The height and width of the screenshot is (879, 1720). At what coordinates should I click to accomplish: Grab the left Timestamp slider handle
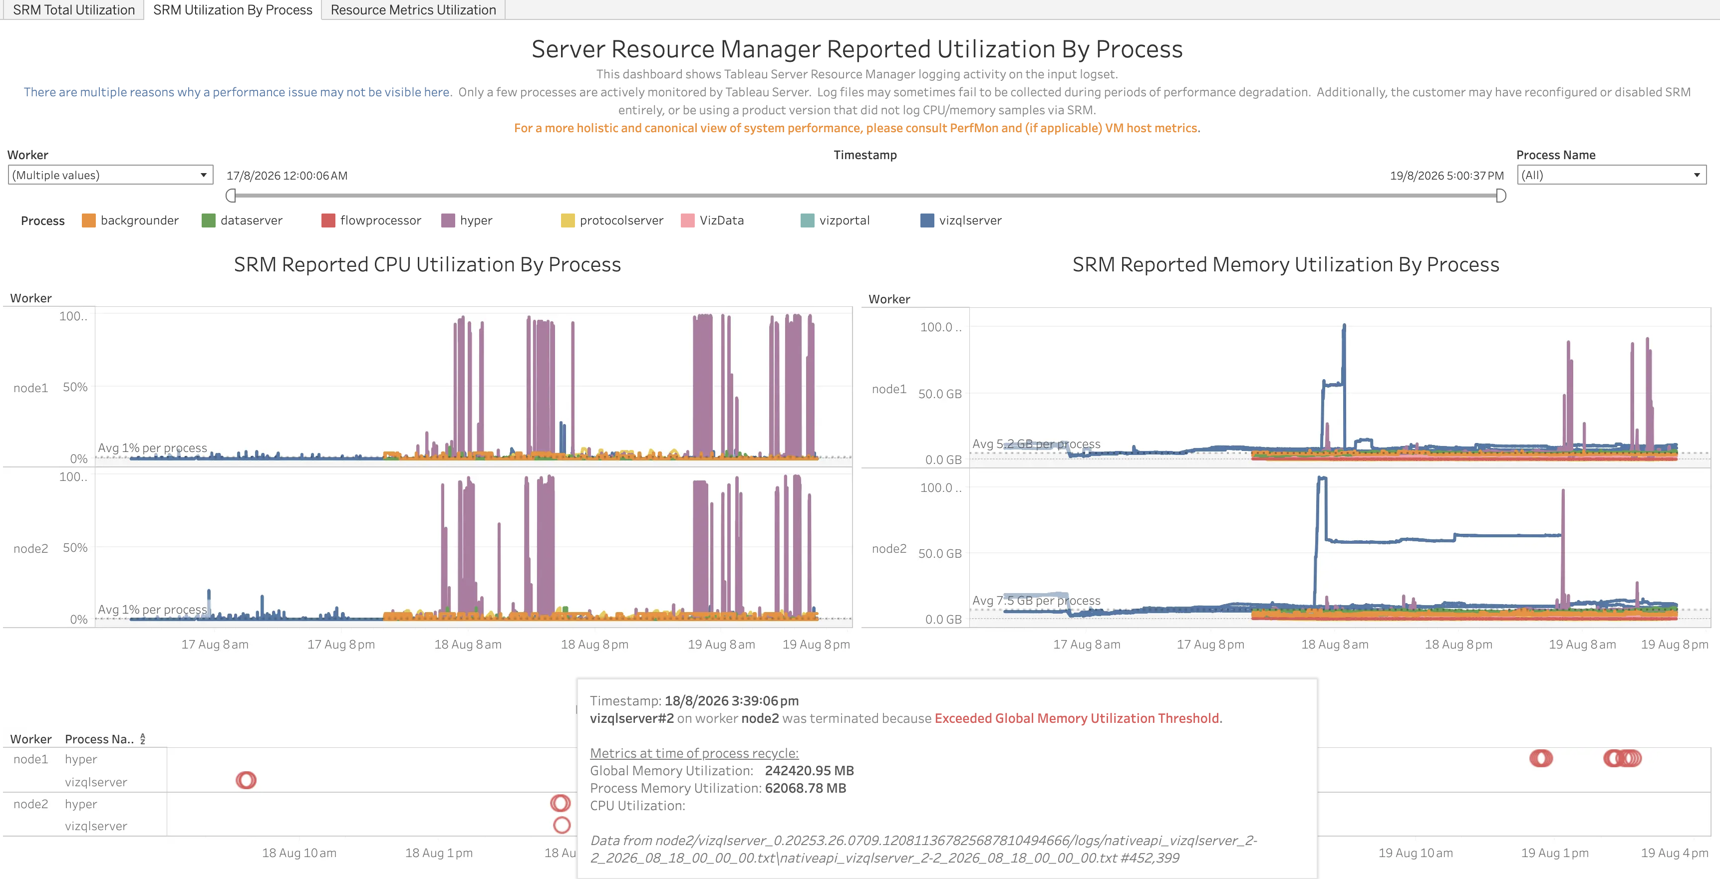[x=231, y=196]
